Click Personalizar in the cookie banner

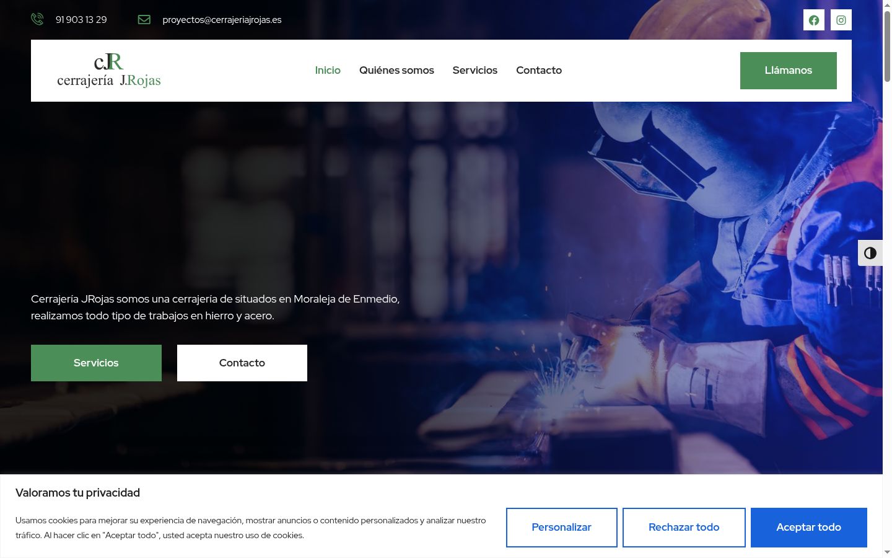pos(562,528)
